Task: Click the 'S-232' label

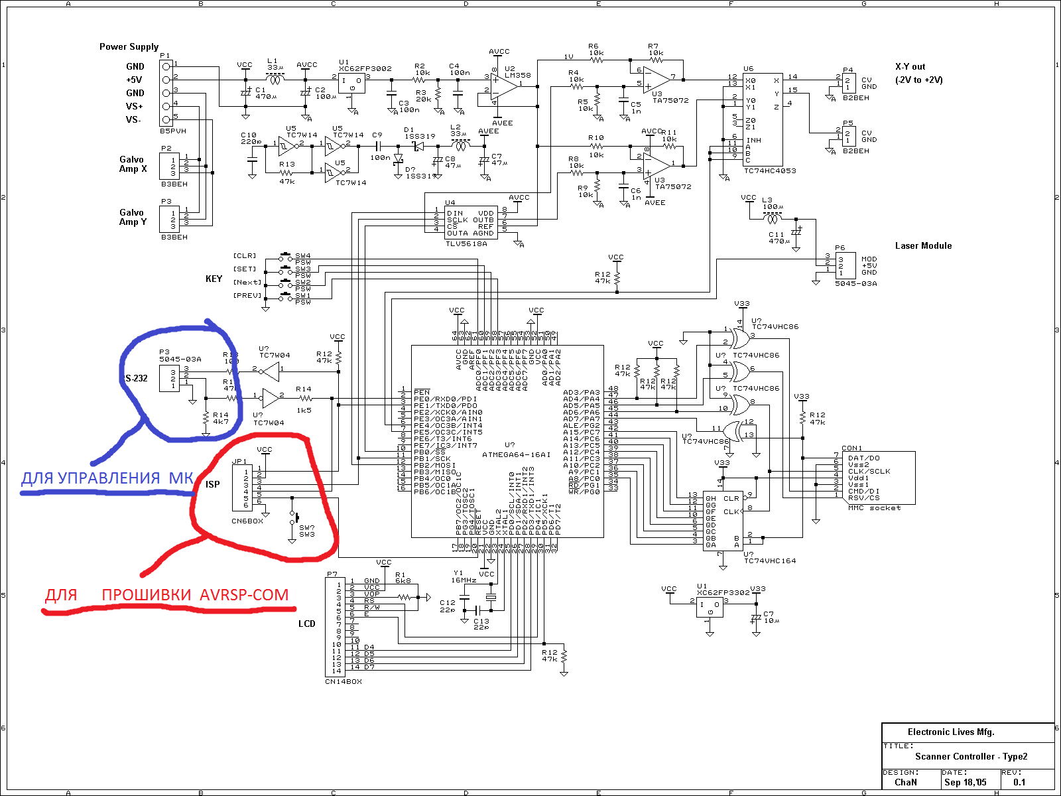Action: [137, 378]
